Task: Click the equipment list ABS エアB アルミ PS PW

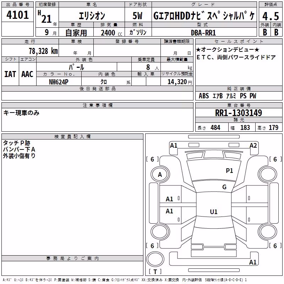Action: 228,96
